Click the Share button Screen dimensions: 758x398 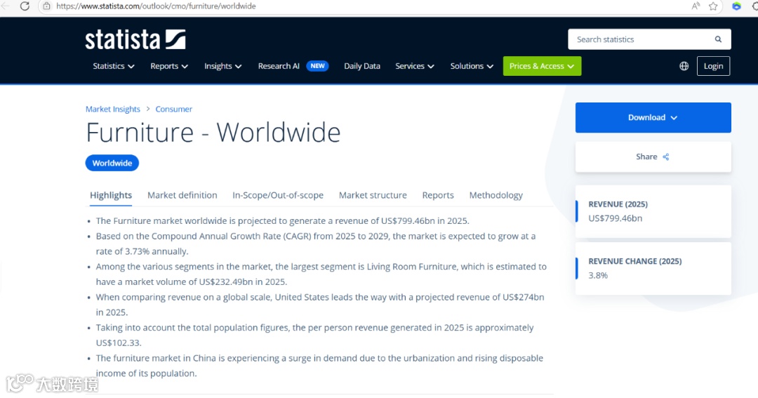click(653, 157)
